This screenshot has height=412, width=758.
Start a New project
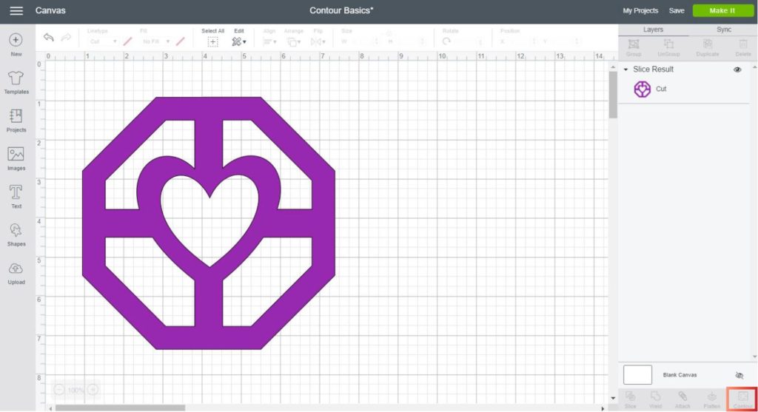point(16,44)
